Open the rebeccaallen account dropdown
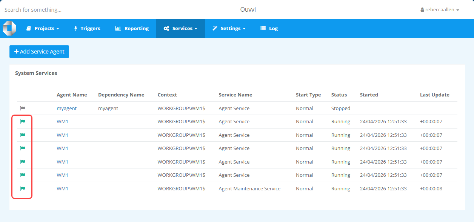This screenshot has width=474, height=222. tap(440, 9)
